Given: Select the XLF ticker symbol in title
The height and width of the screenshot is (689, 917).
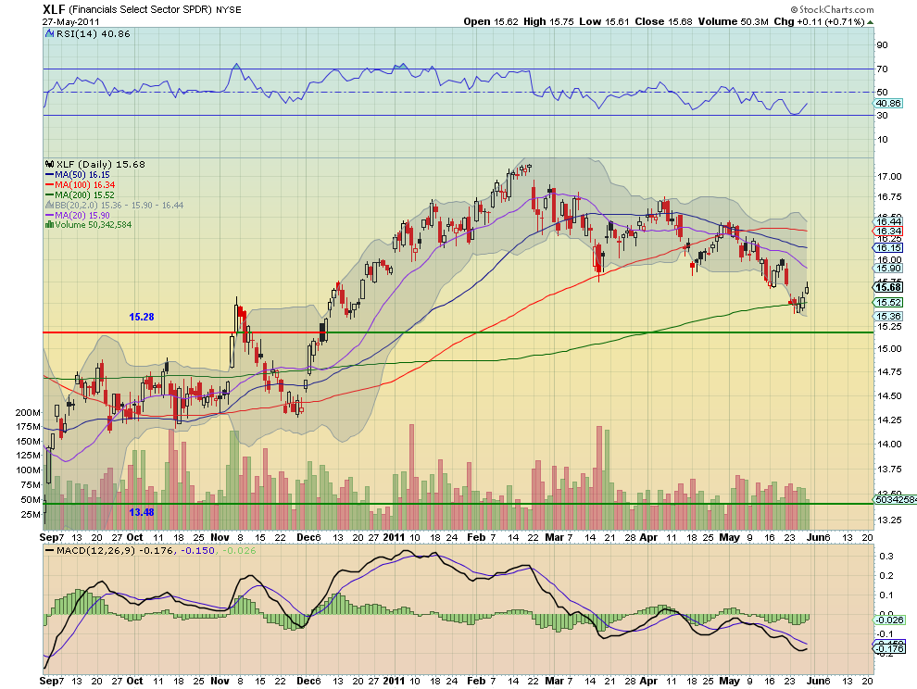Looking at the screenshot, I should [54, 9].
